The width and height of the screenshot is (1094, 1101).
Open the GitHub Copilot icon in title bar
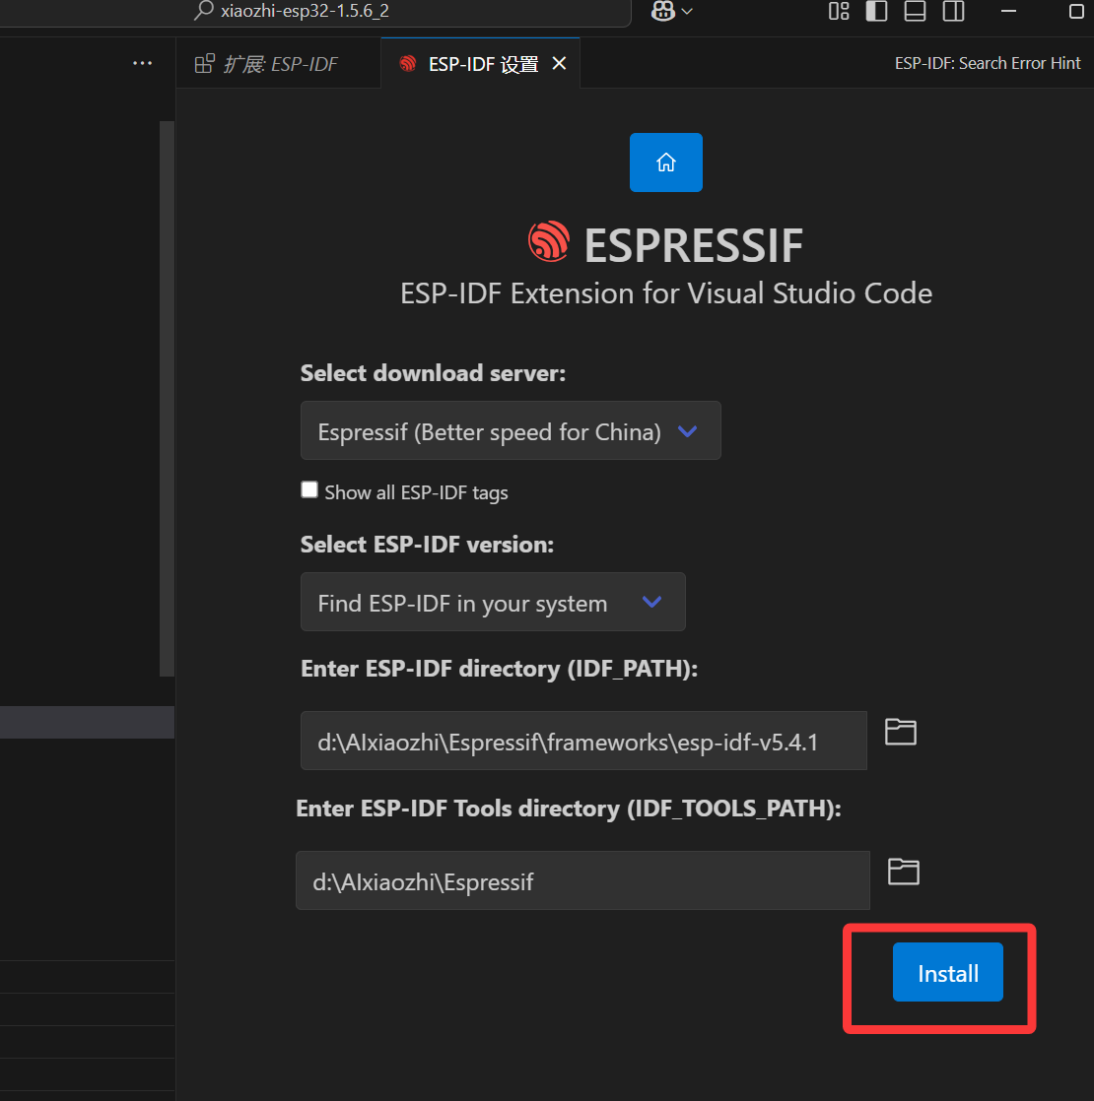pos(663,11)
